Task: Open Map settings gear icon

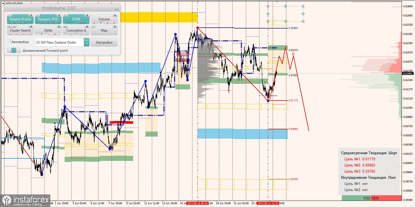Action: pyautogui.click(x=115, y=27)
